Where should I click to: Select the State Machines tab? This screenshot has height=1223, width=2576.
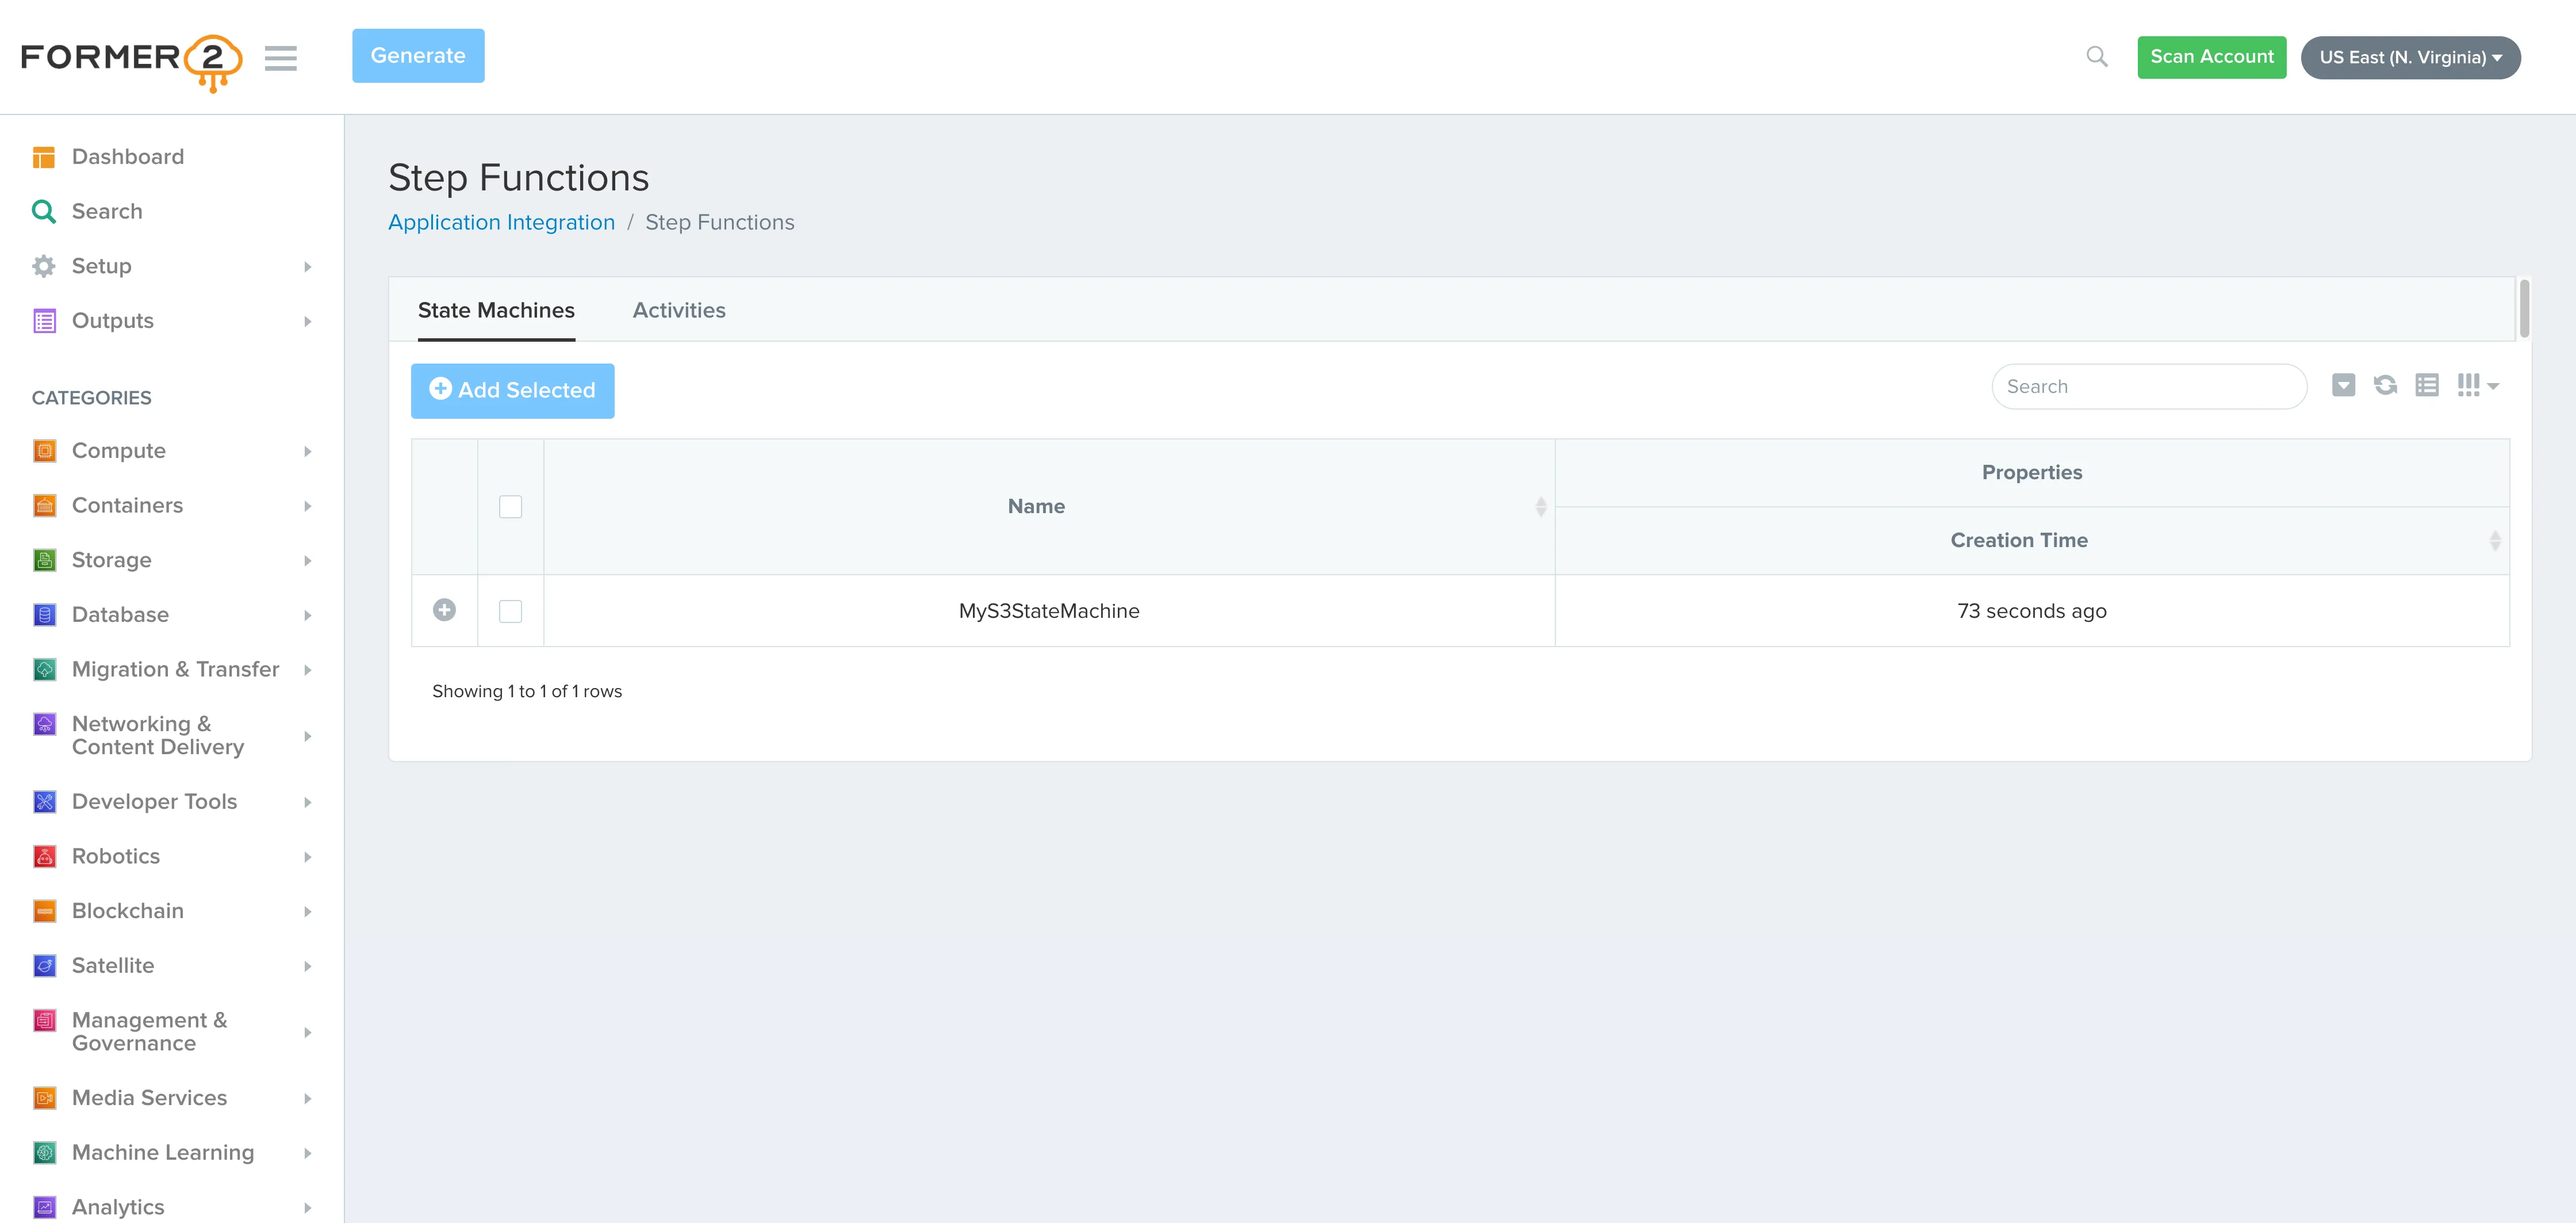pos(496,310)
